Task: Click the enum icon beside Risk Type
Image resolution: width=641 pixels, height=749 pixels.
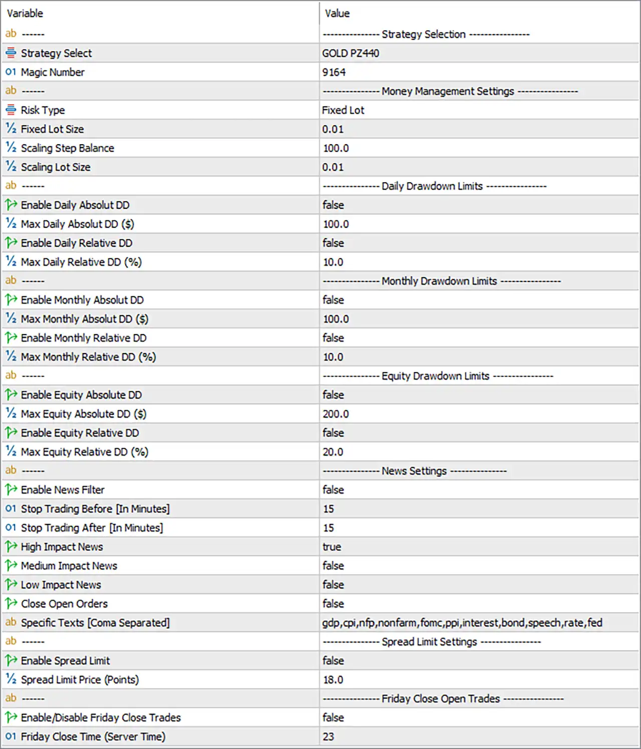Action: [11, 110]
